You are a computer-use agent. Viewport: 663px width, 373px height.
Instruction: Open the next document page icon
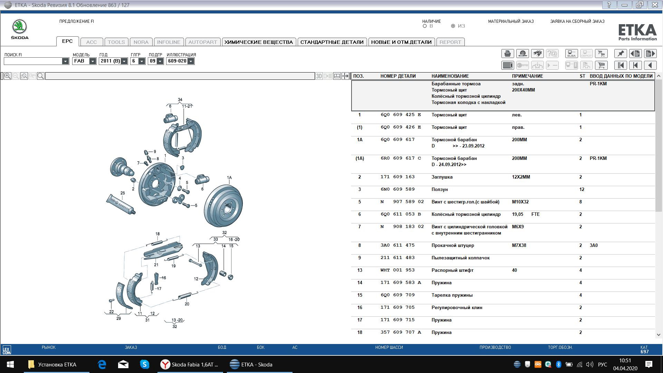[650, 54]
